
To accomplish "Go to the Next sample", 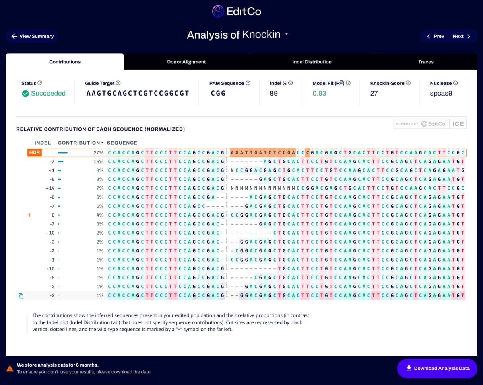I will [x=462, y=36].
